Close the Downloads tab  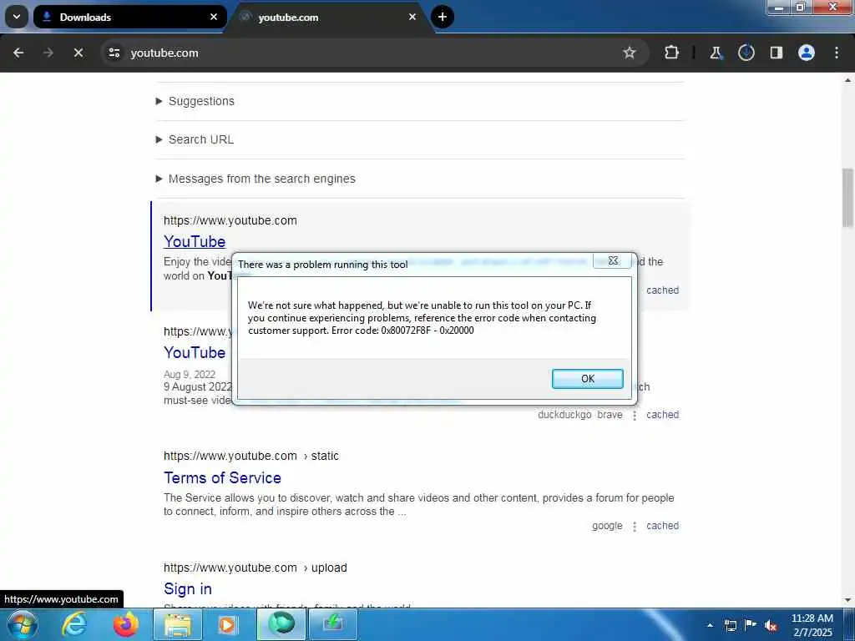[214, 17]
